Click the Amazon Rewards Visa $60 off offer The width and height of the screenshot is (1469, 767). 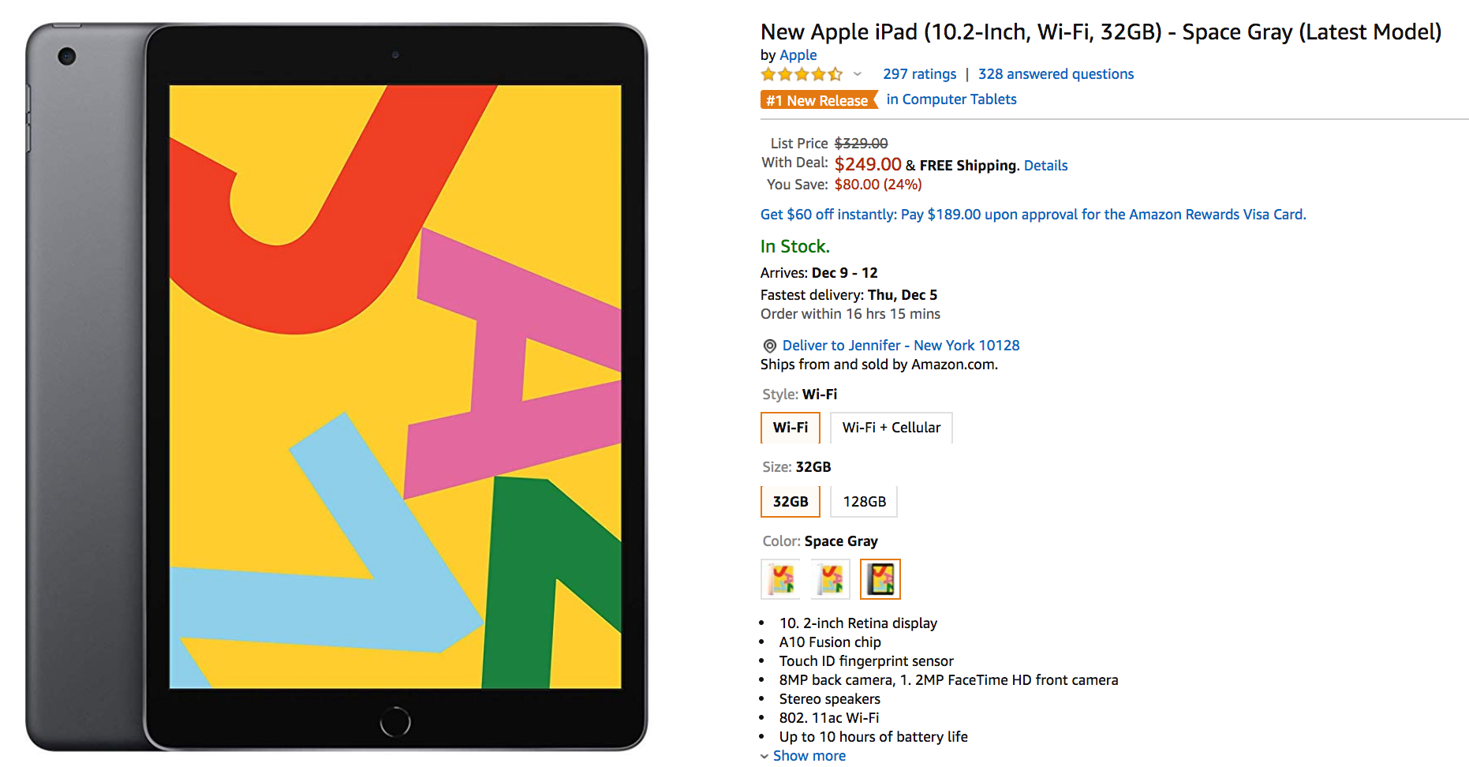(1033, 215)
